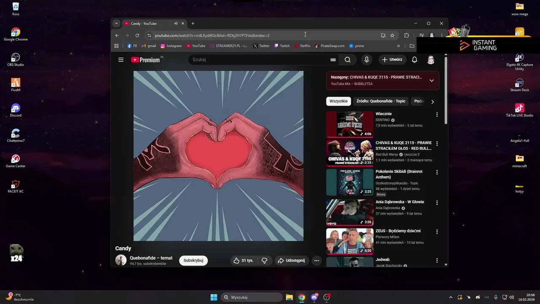Open the Quebonafide channel avatar
Viewport: 540px width, 304px height.
121,261
